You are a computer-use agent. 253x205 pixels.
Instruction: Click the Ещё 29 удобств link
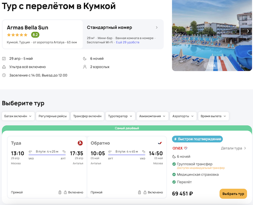point(128,43)
